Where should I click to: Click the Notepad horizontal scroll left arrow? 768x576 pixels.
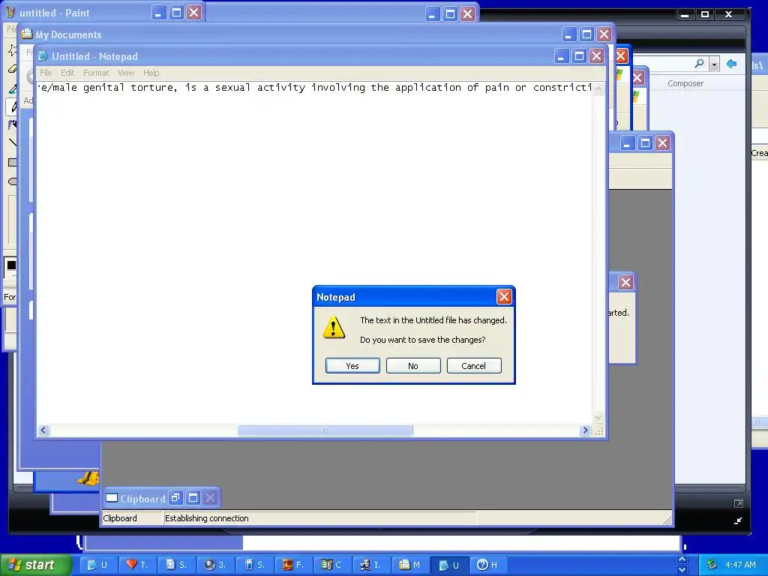tap(43, 430)
